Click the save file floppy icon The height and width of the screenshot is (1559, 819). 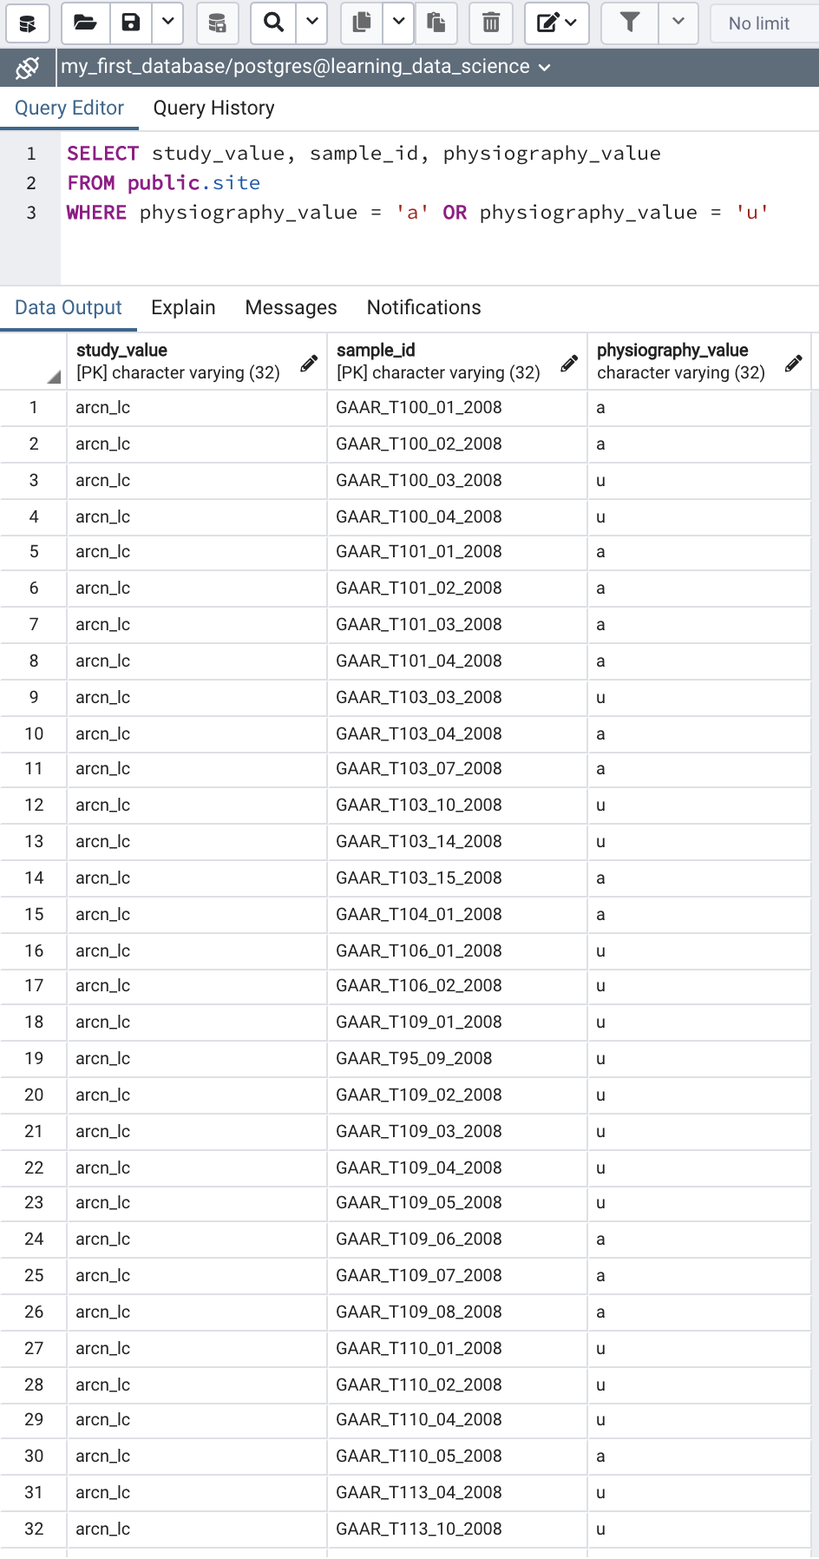pos(131,23)
